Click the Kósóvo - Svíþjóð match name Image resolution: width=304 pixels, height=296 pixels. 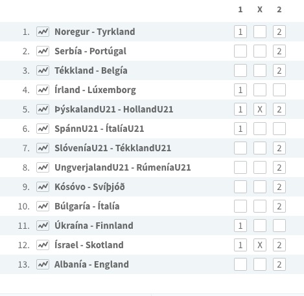pyautogui.click(x=89, y=187)
